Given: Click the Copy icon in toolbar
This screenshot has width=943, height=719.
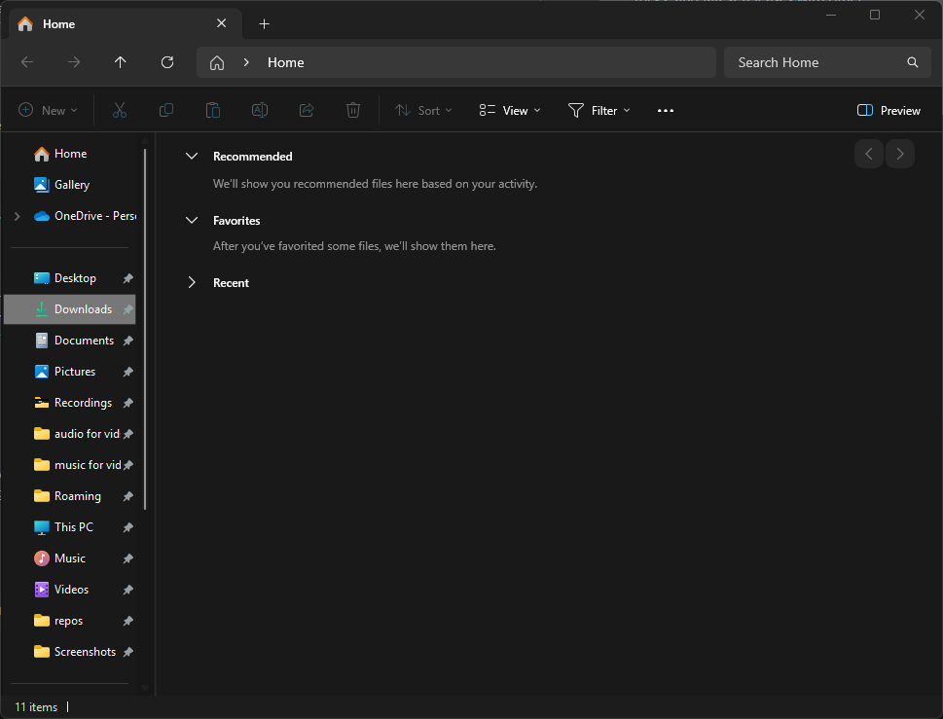Looking at the screenshot, I should click(166, 111).
